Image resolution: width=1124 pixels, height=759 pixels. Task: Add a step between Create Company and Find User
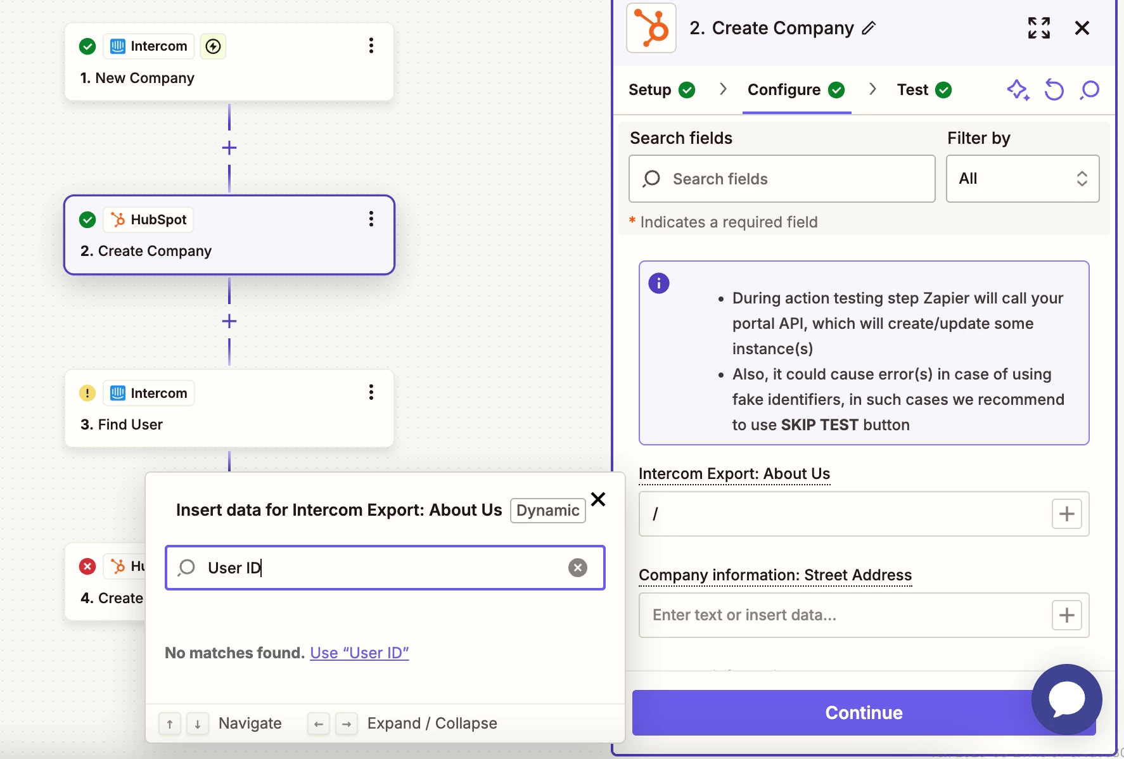click(x=229, y=321)
